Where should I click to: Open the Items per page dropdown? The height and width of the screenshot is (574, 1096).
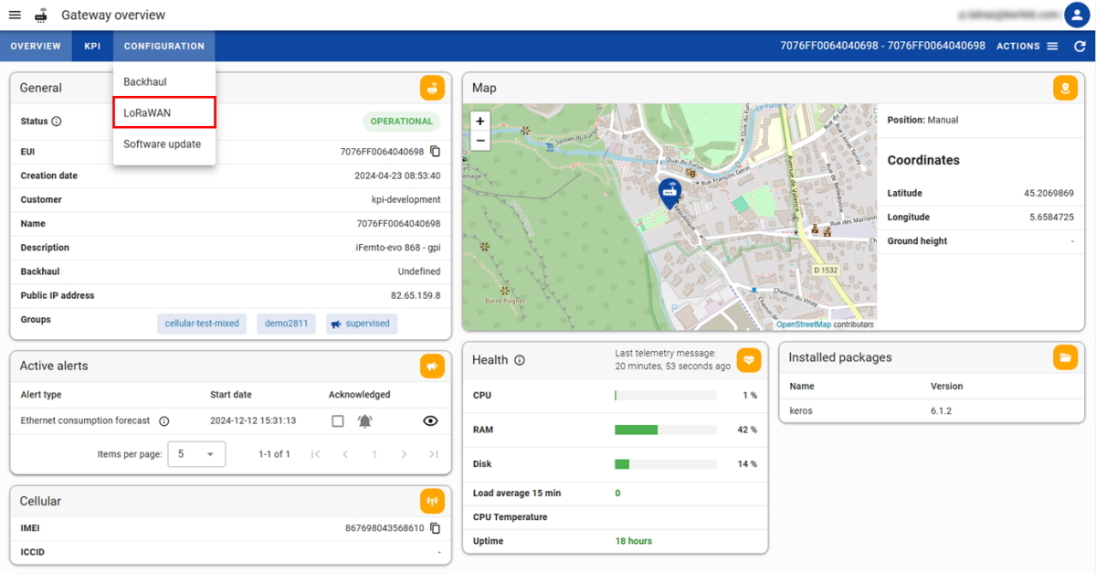[x=196, y=453]
